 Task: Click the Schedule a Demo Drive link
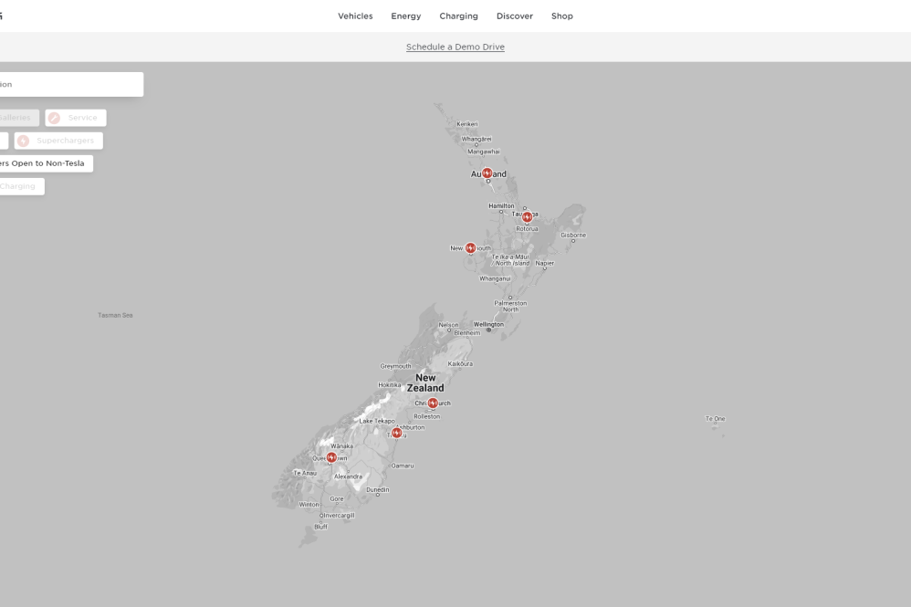(x=455, y=47)
